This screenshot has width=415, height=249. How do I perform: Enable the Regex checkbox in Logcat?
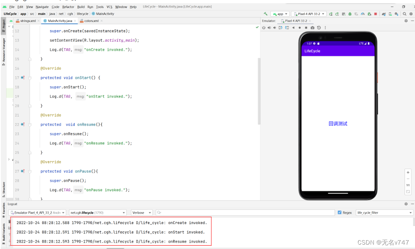coord(339,213)
